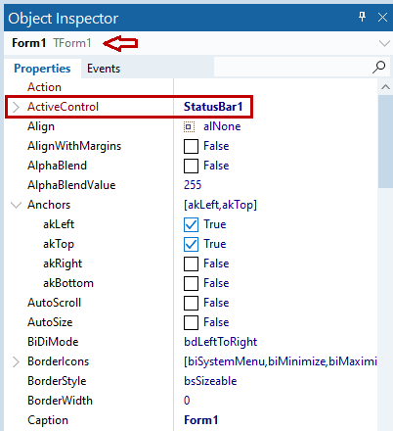Screen dimensions: 393x431
Task: Click the scrollbar up arrow
Action: [385, 87]
